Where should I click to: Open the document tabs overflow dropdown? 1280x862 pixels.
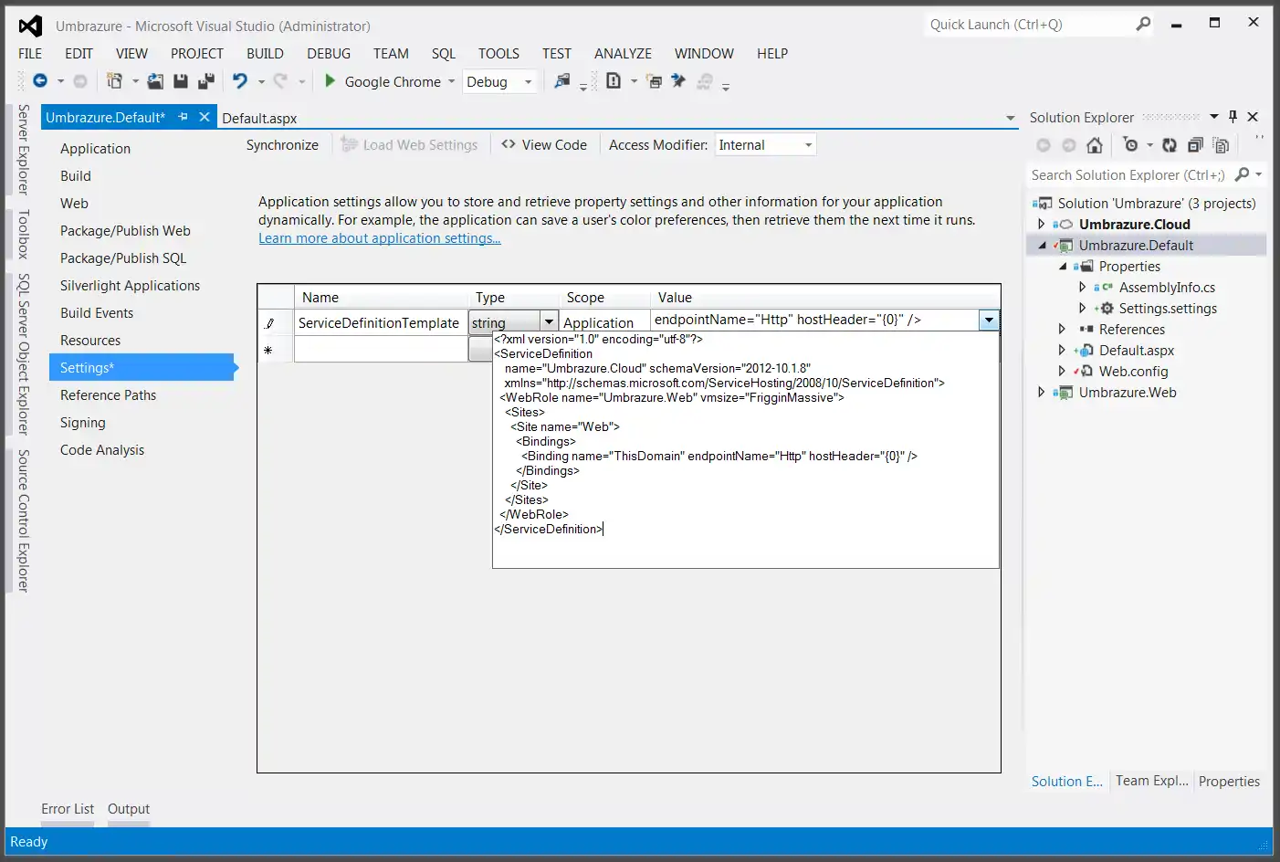coord(1010,118)
